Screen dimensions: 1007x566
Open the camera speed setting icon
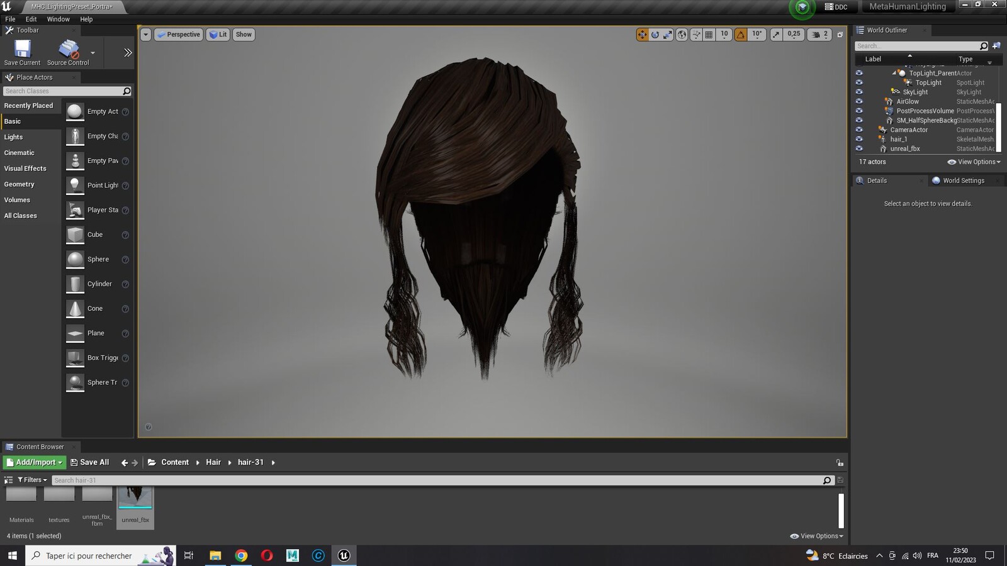818,35
